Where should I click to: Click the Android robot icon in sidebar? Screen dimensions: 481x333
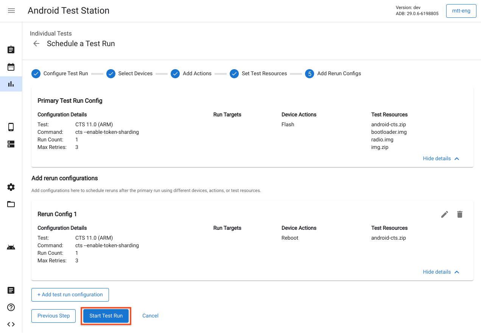11,247
